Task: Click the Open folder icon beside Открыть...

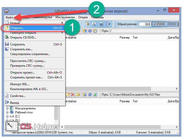Action: (x=7, y=28)
